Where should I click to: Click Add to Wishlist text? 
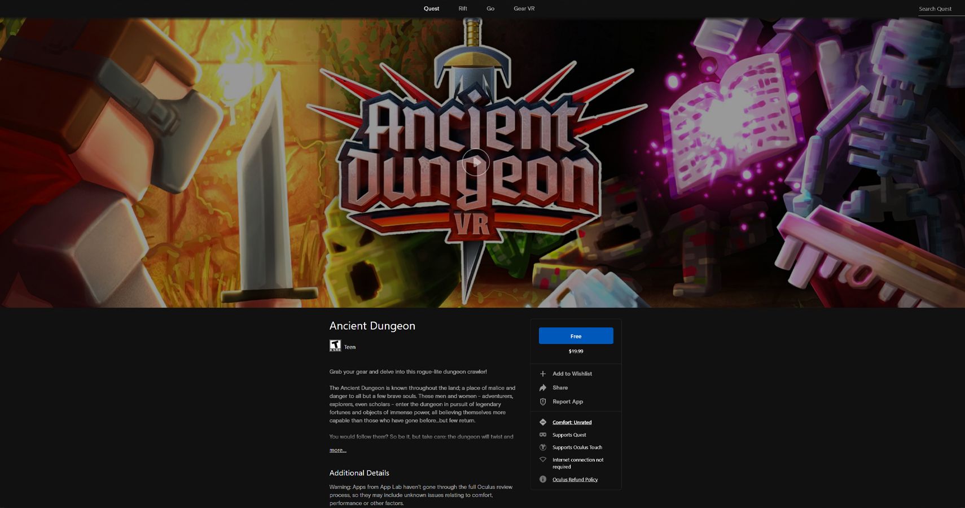point(572,374)
